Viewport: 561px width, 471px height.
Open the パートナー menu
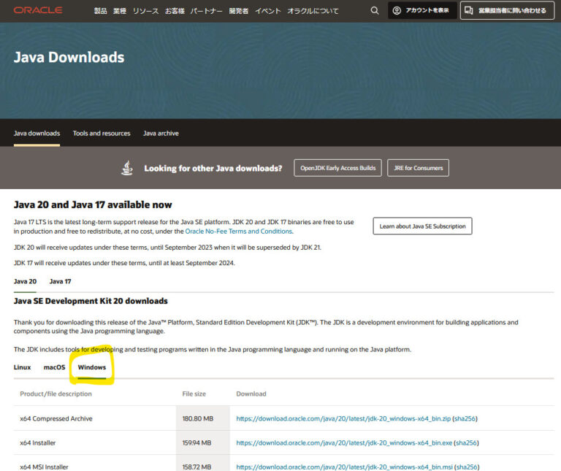click(x=206, y=11)
